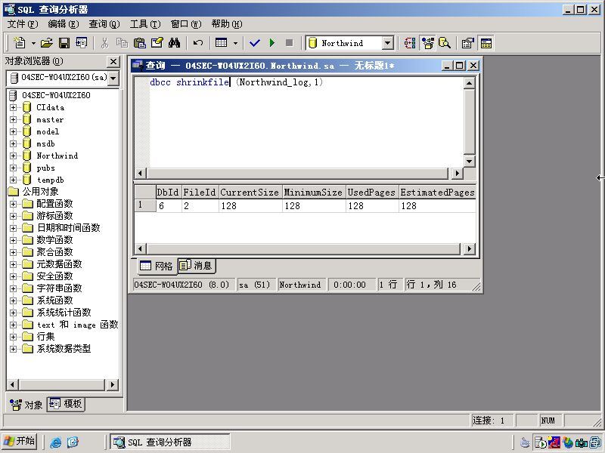605x453 pixels.
Task: Select the model database in the tree
Action: tap(48, 131)
